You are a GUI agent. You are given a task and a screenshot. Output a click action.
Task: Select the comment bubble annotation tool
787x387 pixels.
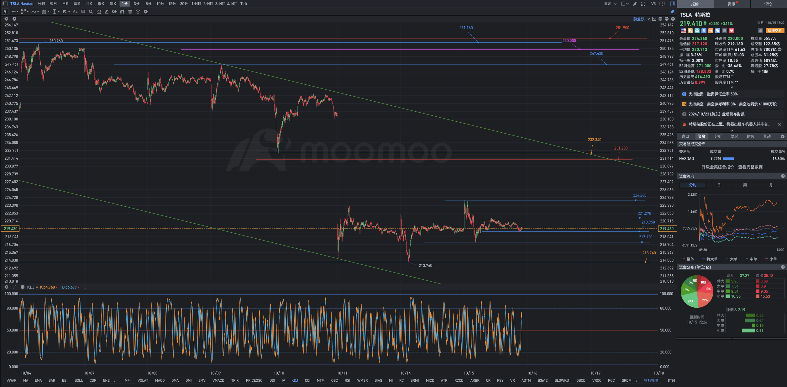click(x=83, y=12)
